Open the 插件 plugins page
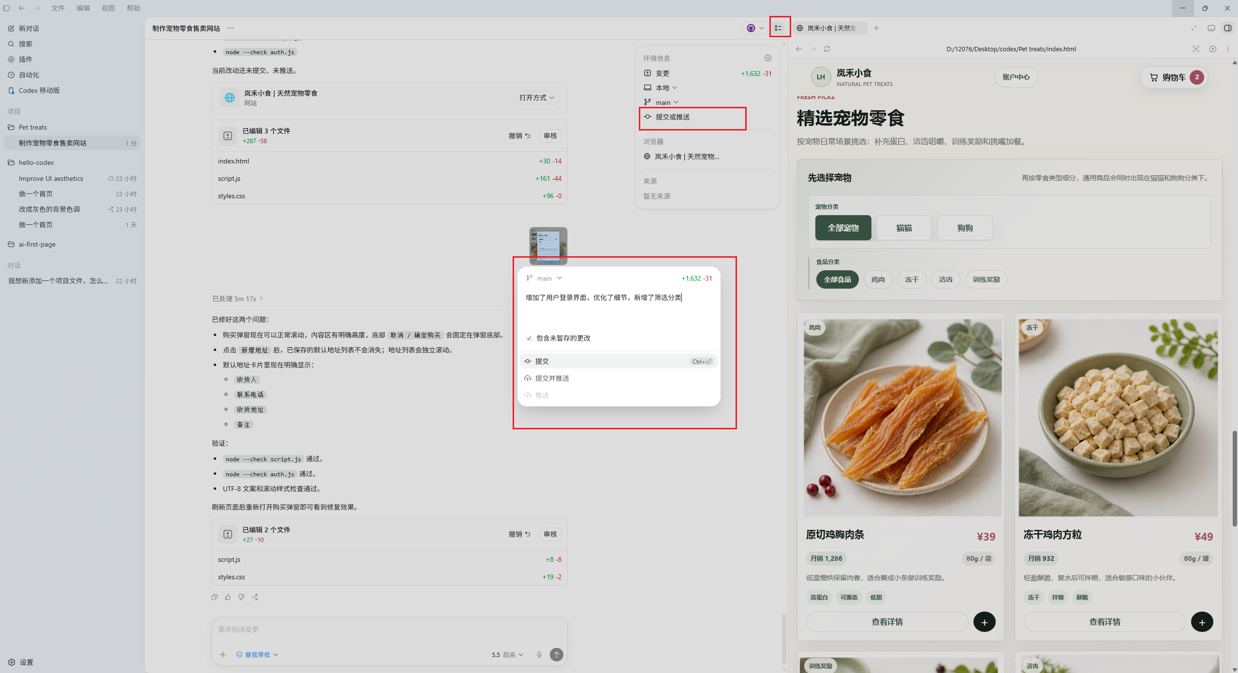 point(20,59)
